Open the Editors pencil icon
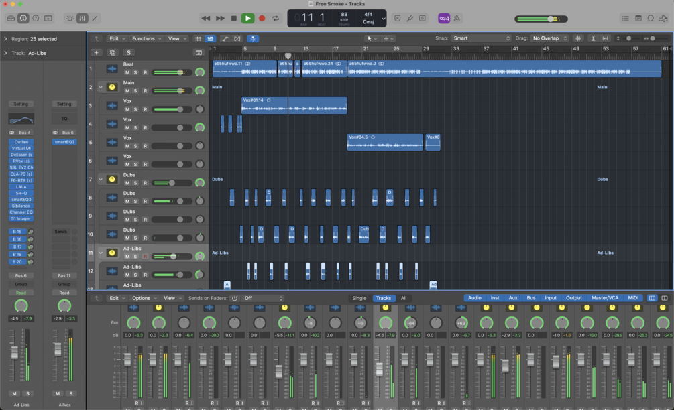 point(95,19)
